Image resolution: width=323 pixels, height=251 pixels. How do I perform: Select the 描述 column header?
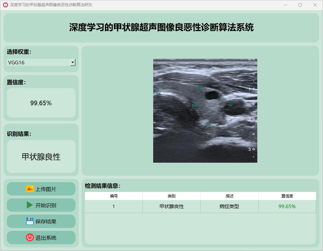(x=229, y=196)
